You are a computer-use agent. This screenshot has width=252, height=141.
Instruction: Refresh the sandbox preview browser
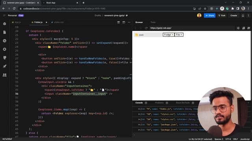tap(146, 28)
